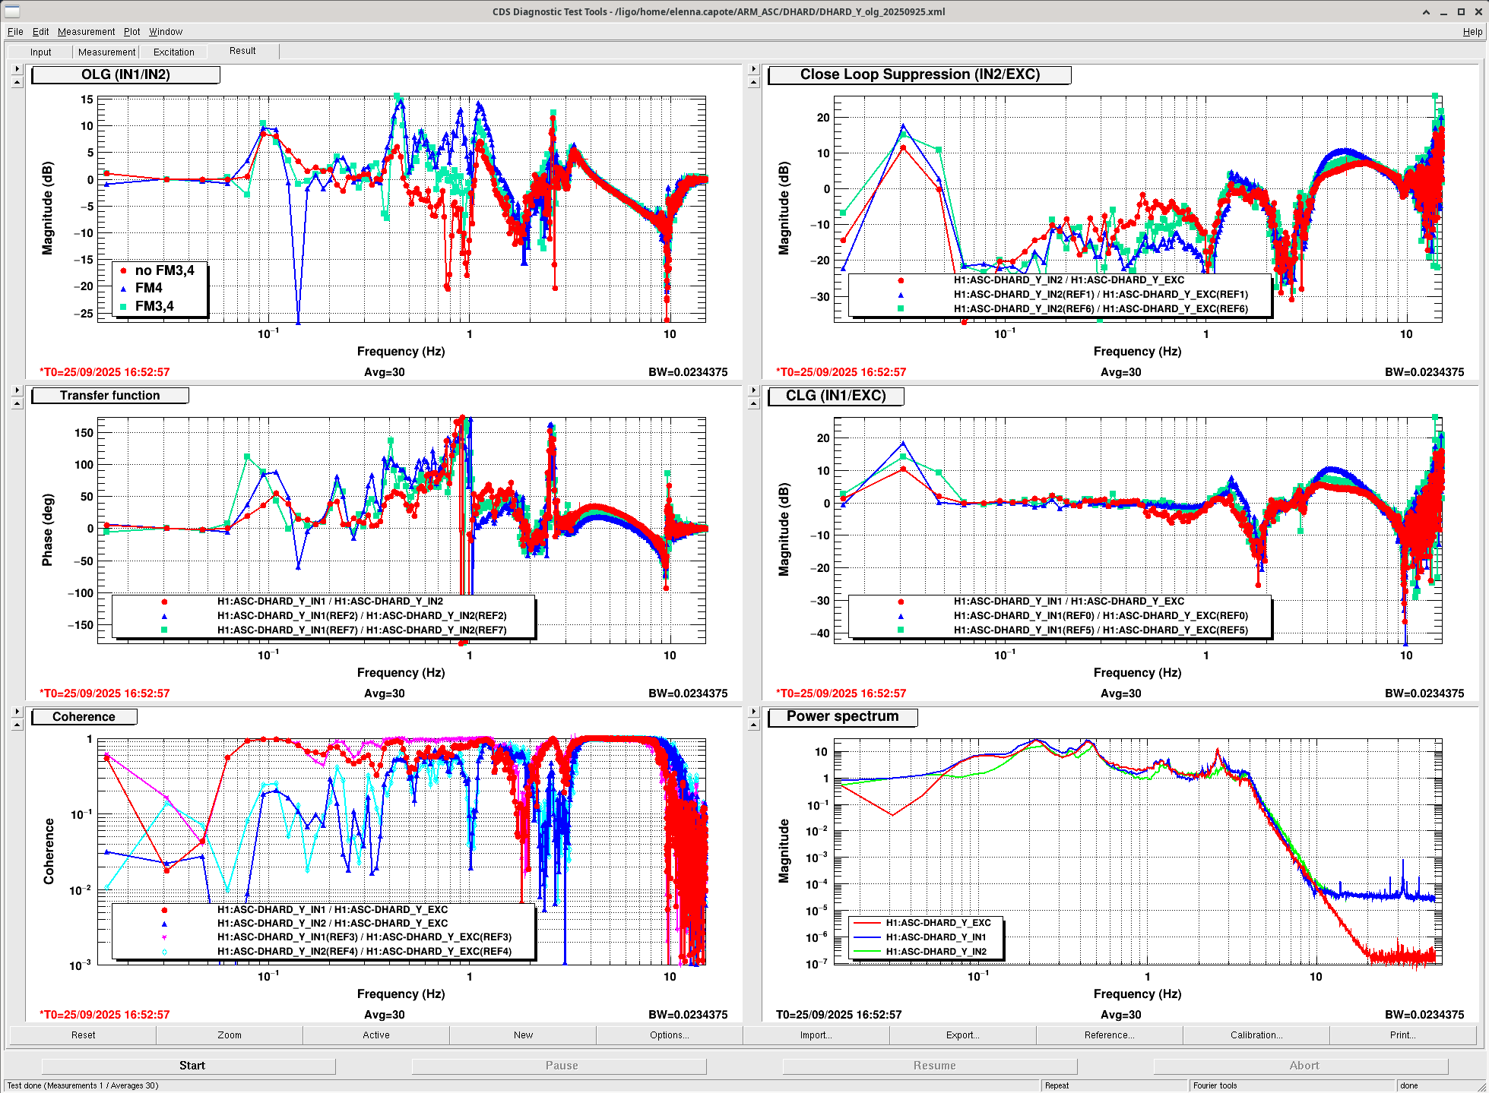Viewport: 1489px width, 1093px height.
Task: Click up-arrow icon beside Transfer function plot
Action: tap(17, 403)
